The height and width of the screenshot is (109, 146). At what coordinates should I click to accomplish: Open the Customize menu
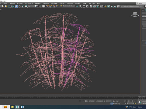click(54, 3)
